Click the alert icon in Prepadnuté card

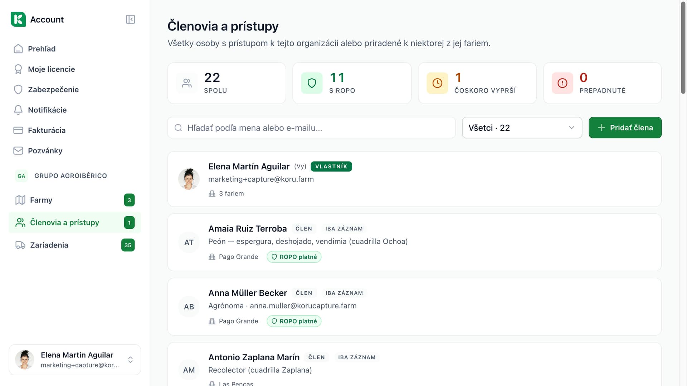[562, 83]
